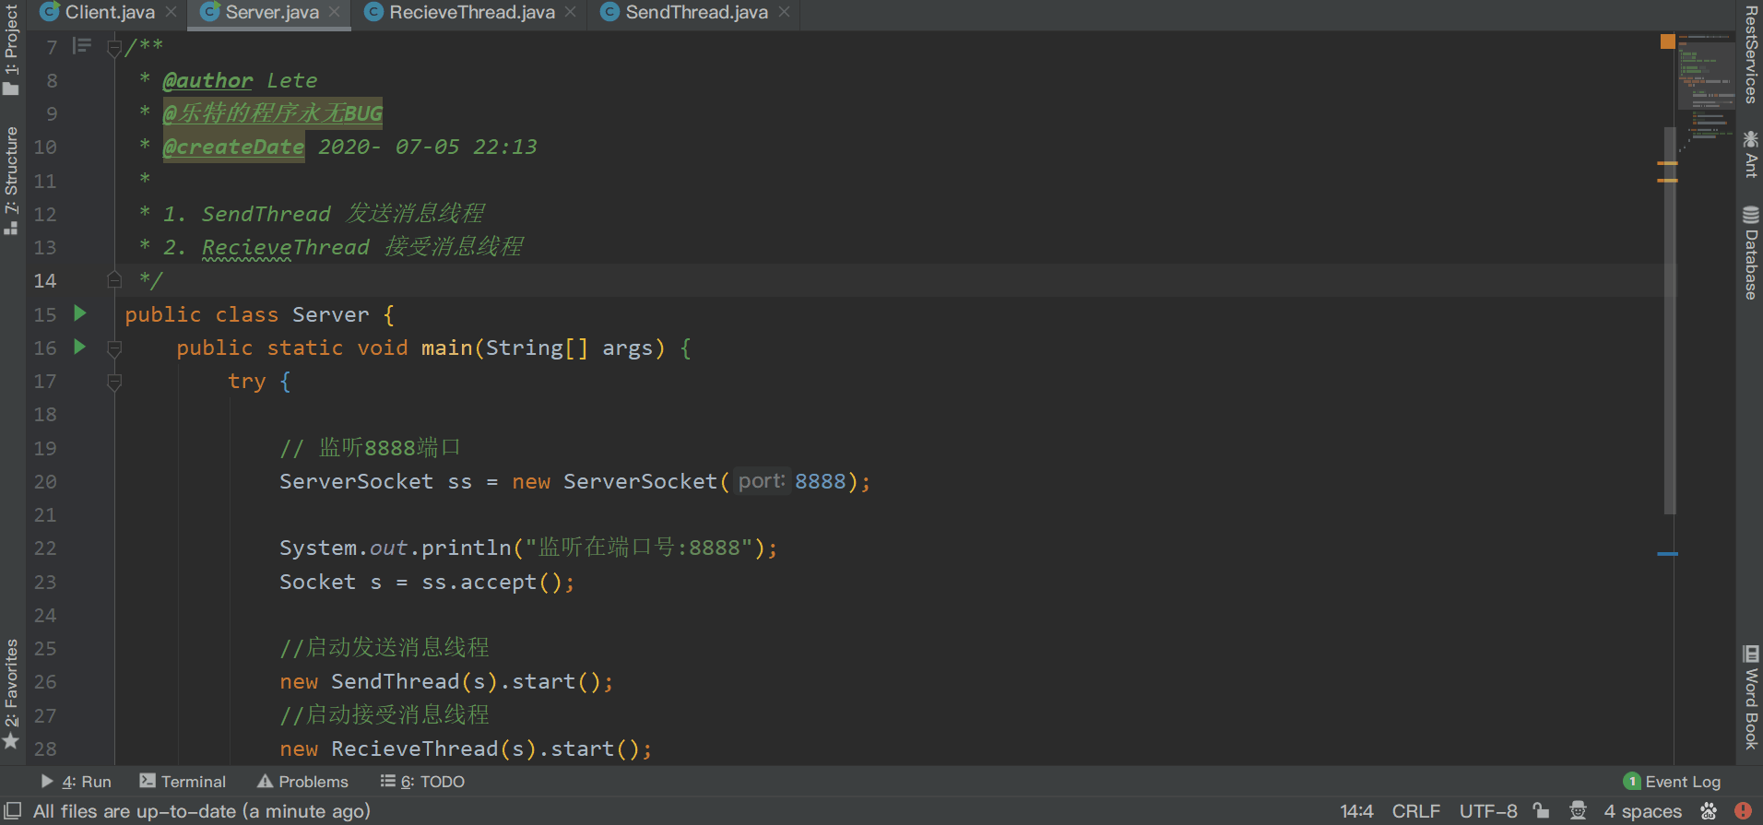The height and width of the screenshot is (825, 1763).
Task: Switch to the Client.java tab
Action: pos(109,13)
